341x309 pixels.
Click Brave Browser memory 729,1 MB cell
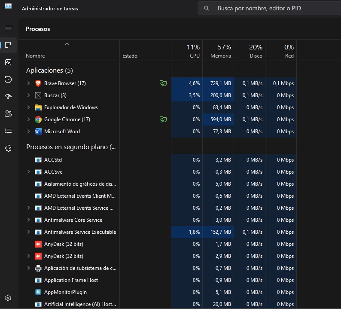(x=218, y=83)
